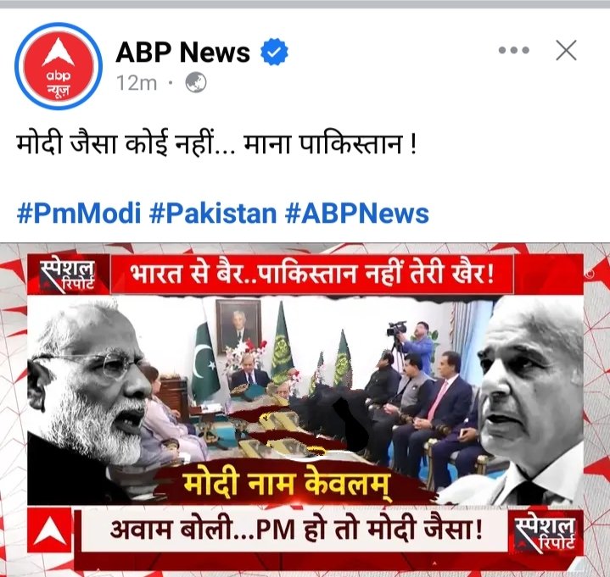The image size is (610, 577).
Task: Click the Hindi post caption text
Action: tap(216, 144)
